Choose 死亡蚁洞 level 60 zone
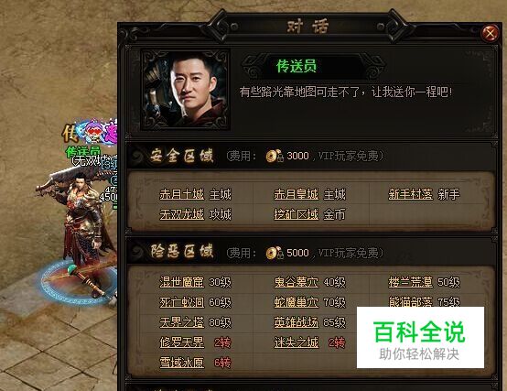Viewport: 507px width, 391px height. (182, 302)
